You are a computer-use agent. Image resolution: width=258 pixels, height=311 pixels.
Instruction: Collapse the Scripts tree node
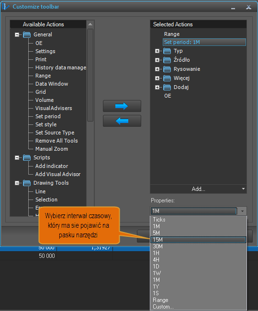point(17,158)
